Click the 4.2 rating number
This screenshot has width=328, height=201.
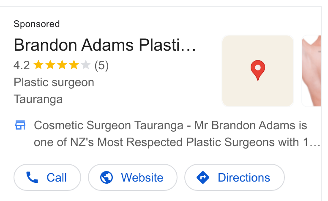22,65
